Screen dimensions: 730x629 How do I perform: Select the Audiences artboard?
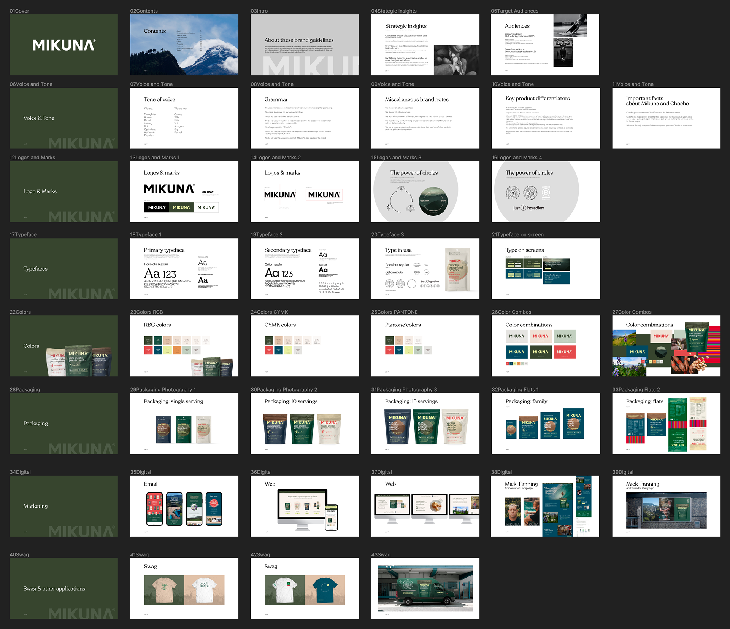[x=545, y=45]
